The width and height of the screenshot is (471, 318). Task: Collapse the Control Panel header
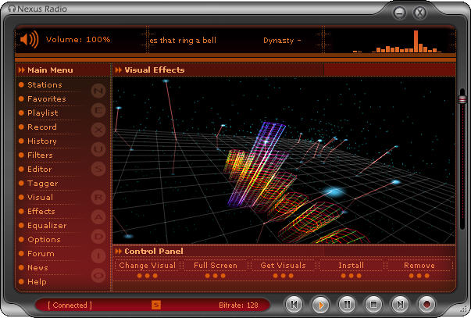[119, 252]
